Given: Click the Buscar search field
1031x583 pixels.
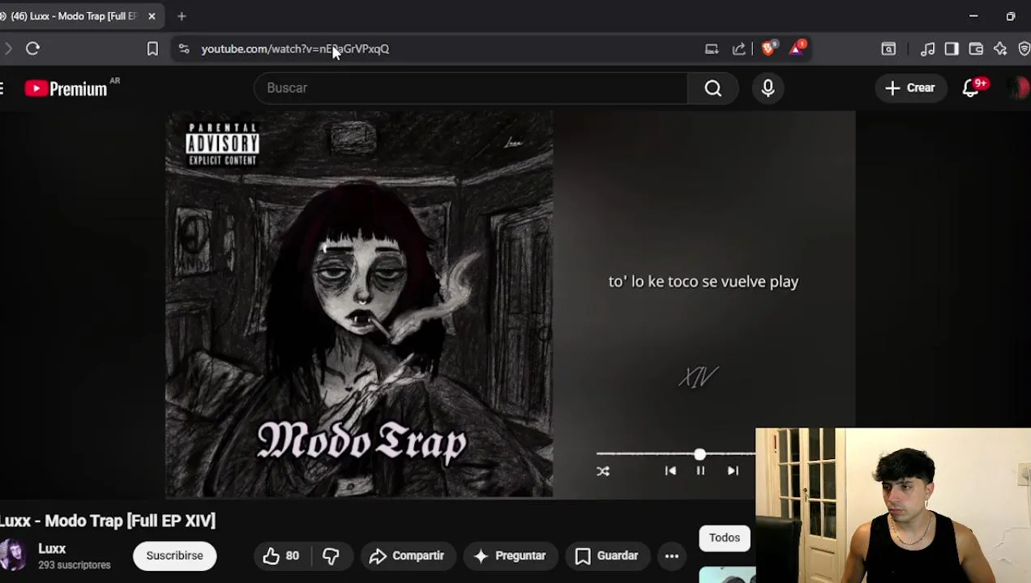Looking at the screenshot, I should click(x=470, y=87).
